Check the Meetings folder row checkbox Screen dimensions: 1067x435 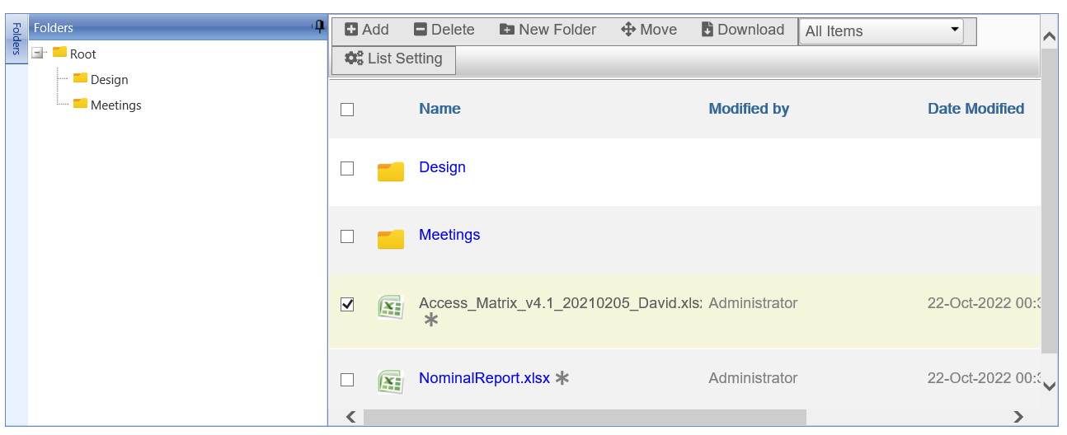[x=347, y=236]
